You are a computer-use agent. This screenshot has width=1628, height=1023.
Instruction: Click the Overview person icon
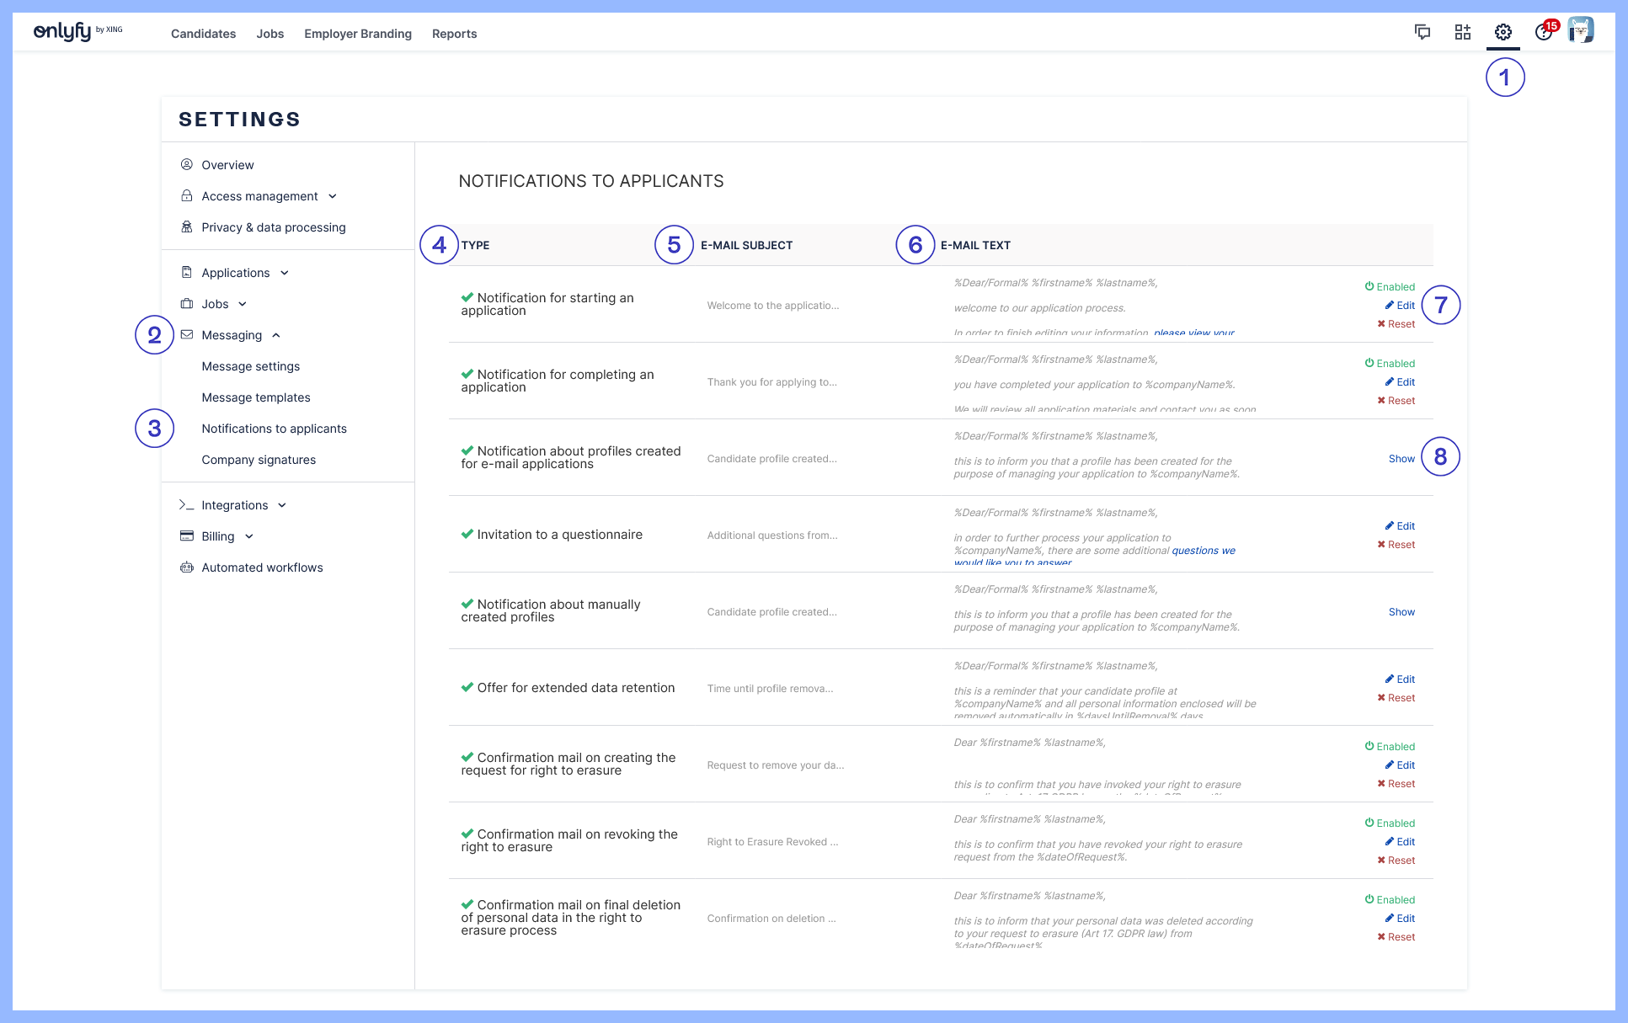coord(187,165)
